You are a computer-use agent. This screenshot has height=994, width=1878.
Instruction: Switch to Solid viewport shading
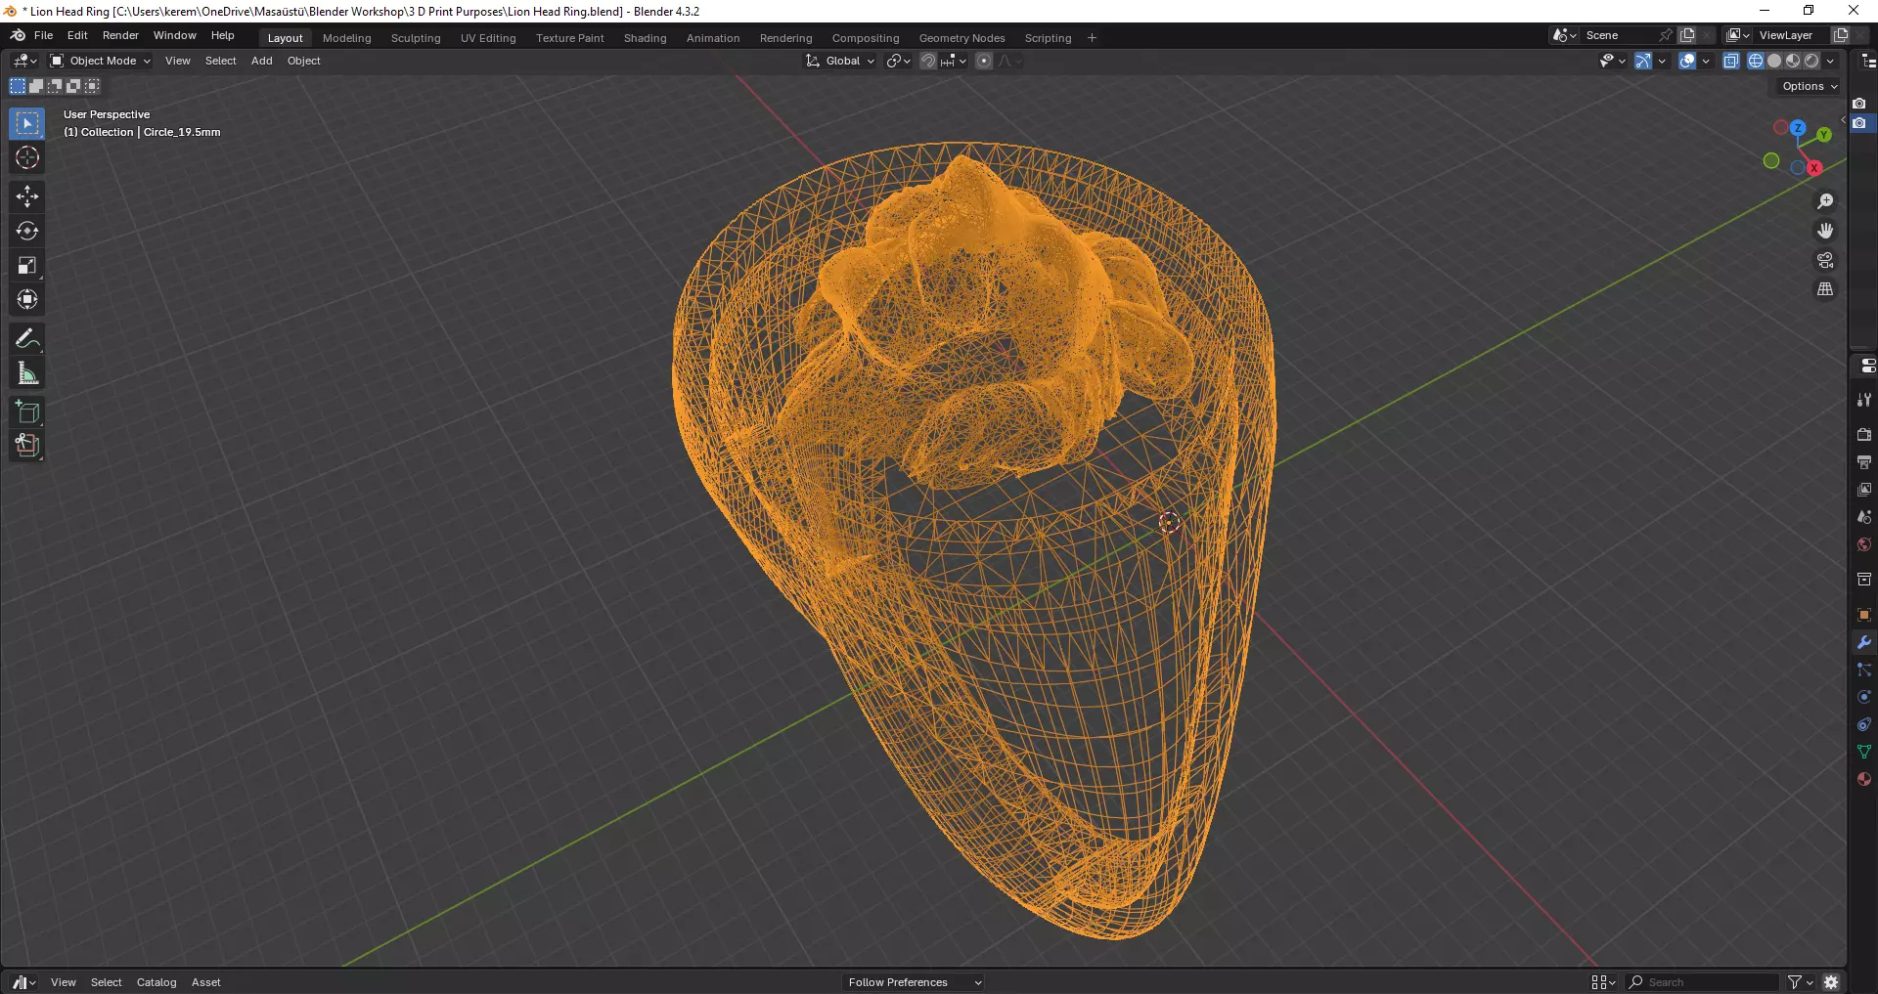pyautogui.click(x=1774, y=61)
